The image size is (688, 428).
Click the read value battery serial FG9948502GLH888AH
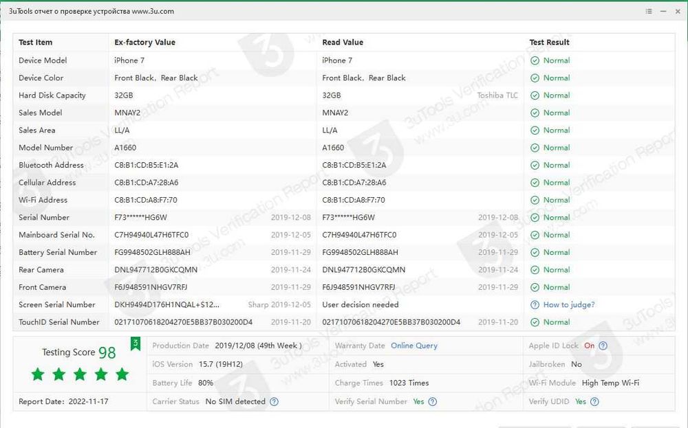coord(361,252)
